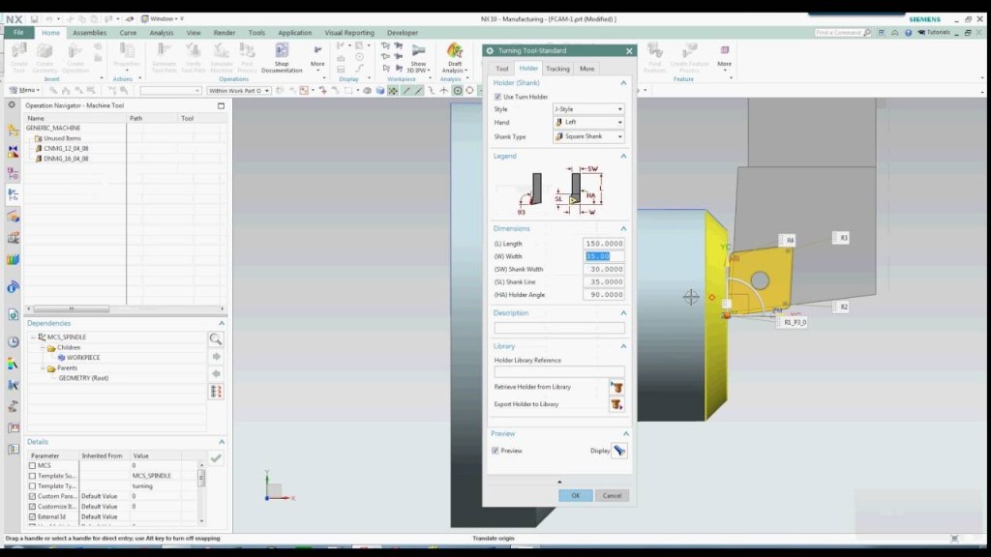Maximize the Operation Navigator panel
The height and width of the screenshot is (557, 991).
[x=222, y=105]
